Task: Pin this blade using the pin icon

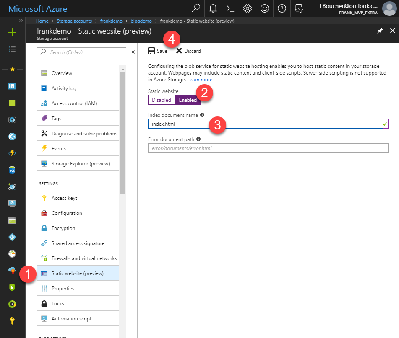Action: tap(380, 31)
